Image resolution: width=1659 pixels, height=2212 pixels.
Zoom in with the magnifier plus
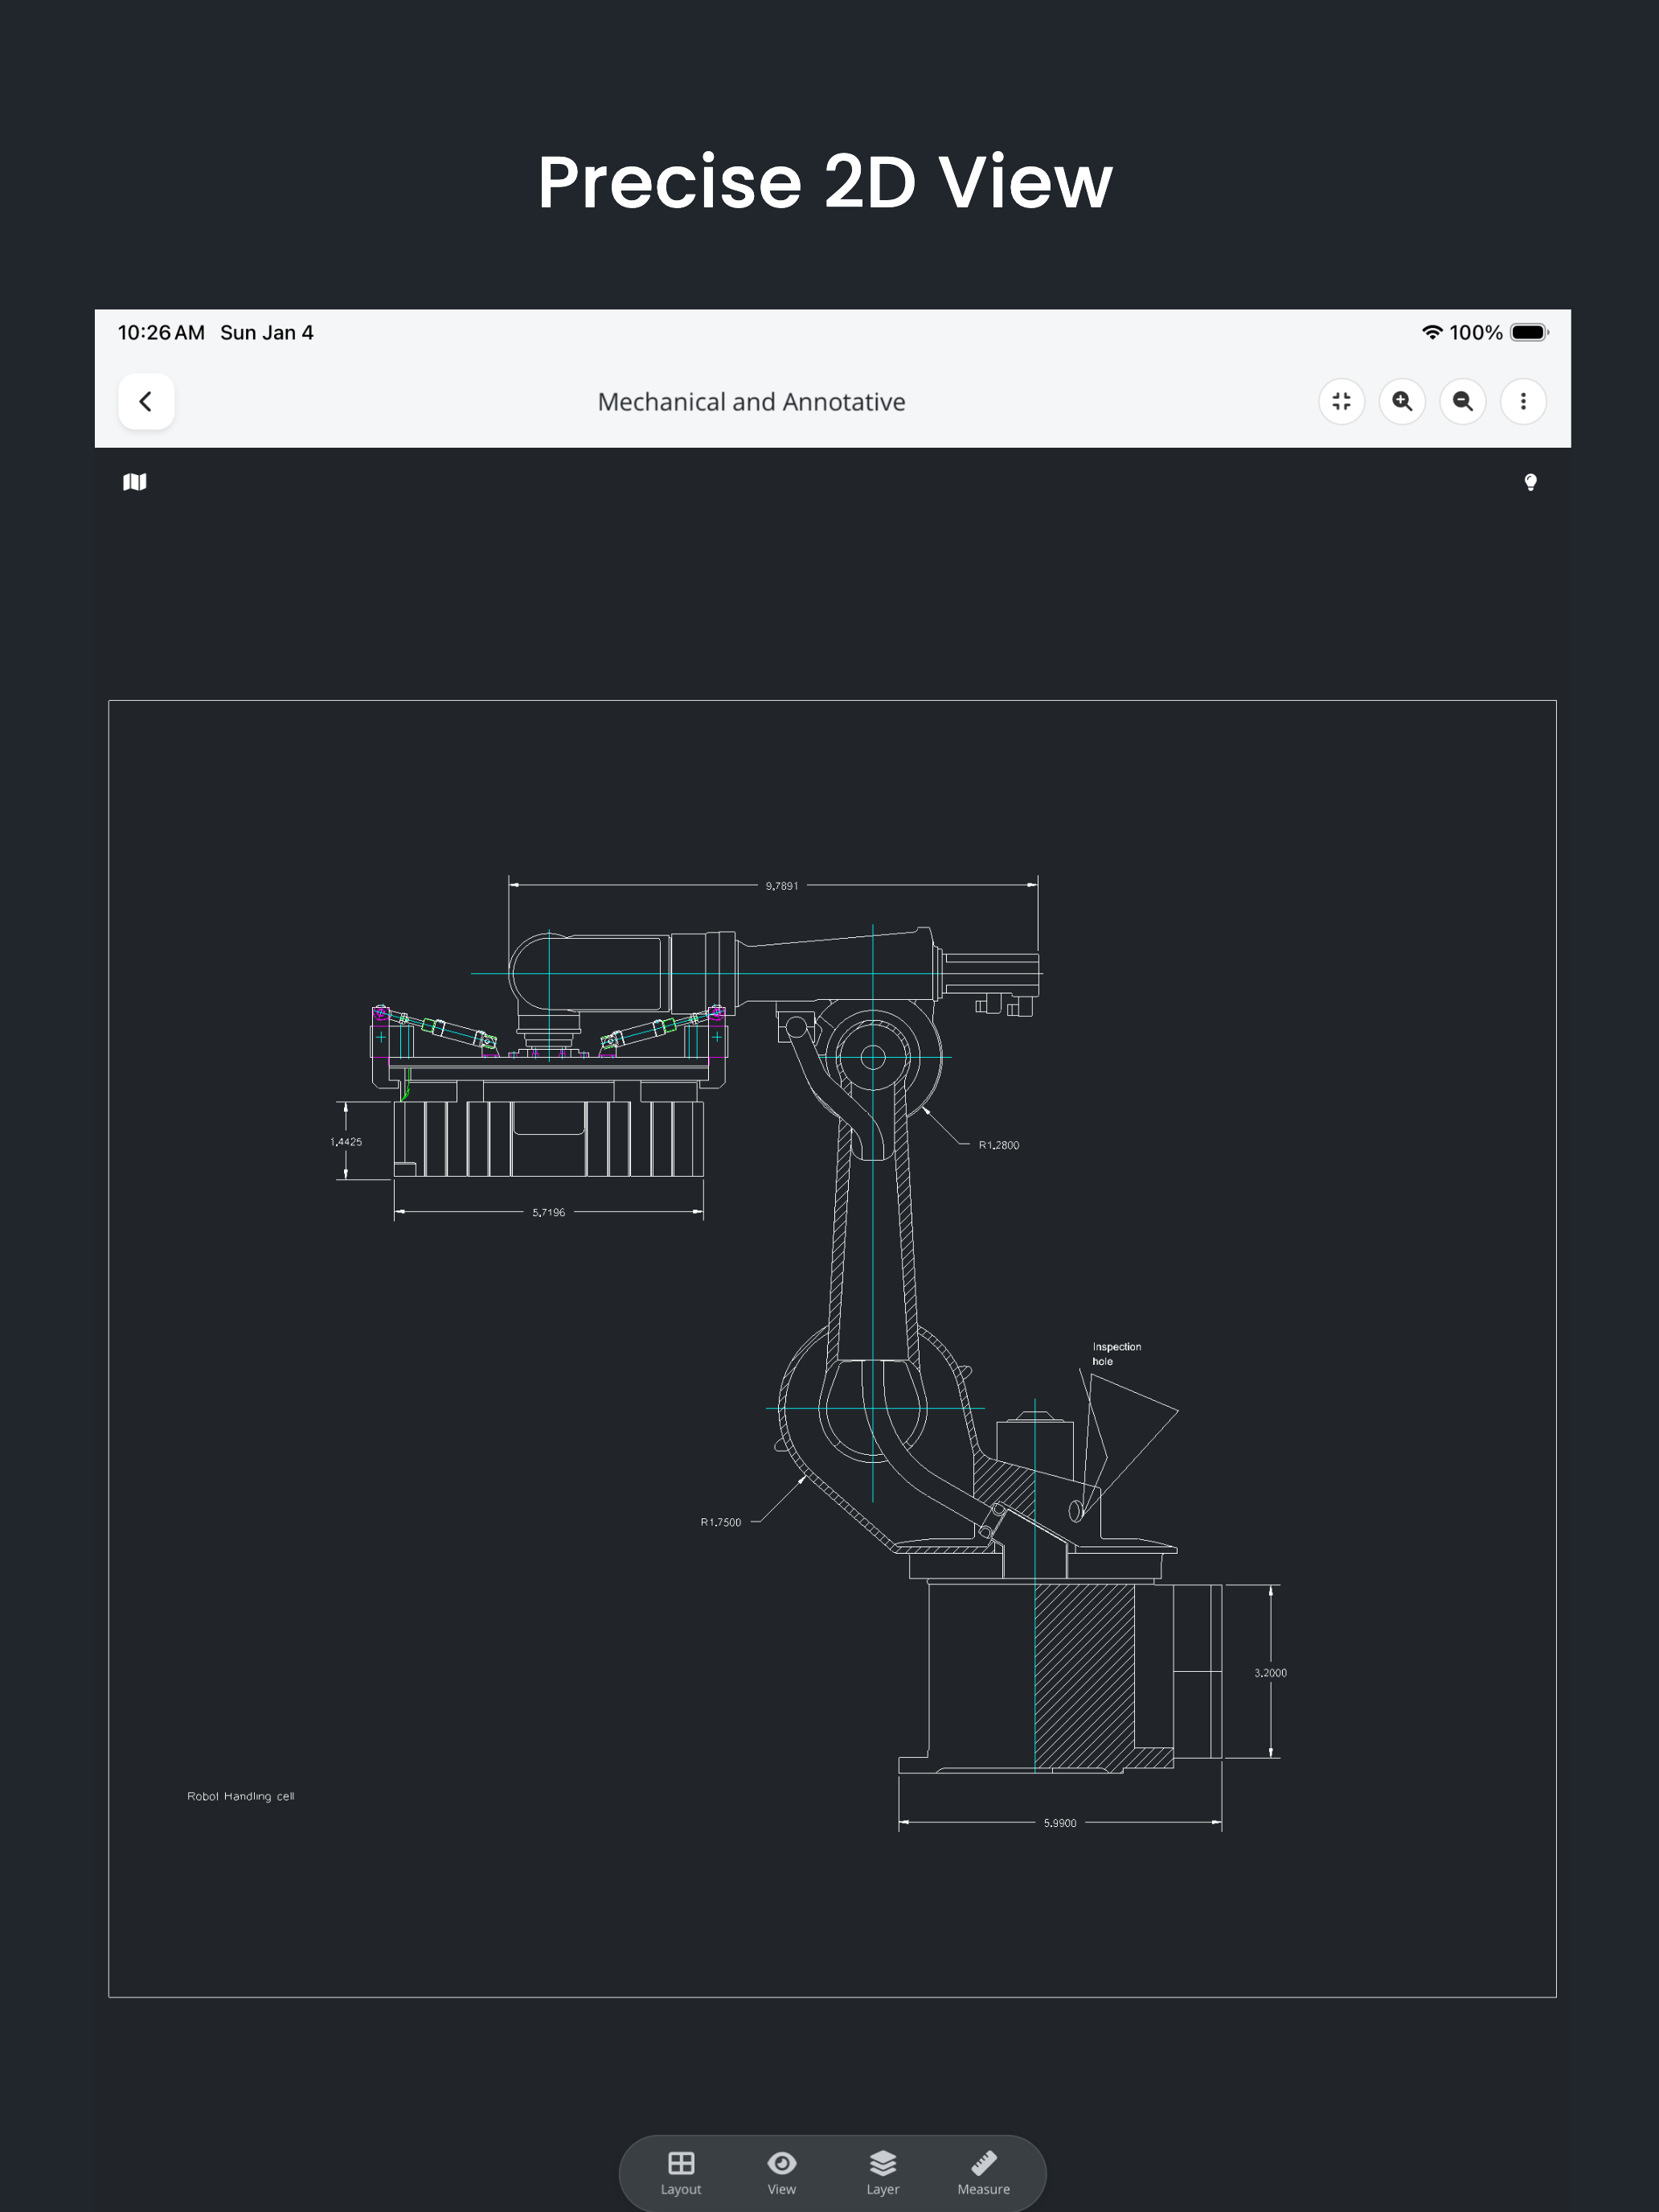tap(1402, 401)
